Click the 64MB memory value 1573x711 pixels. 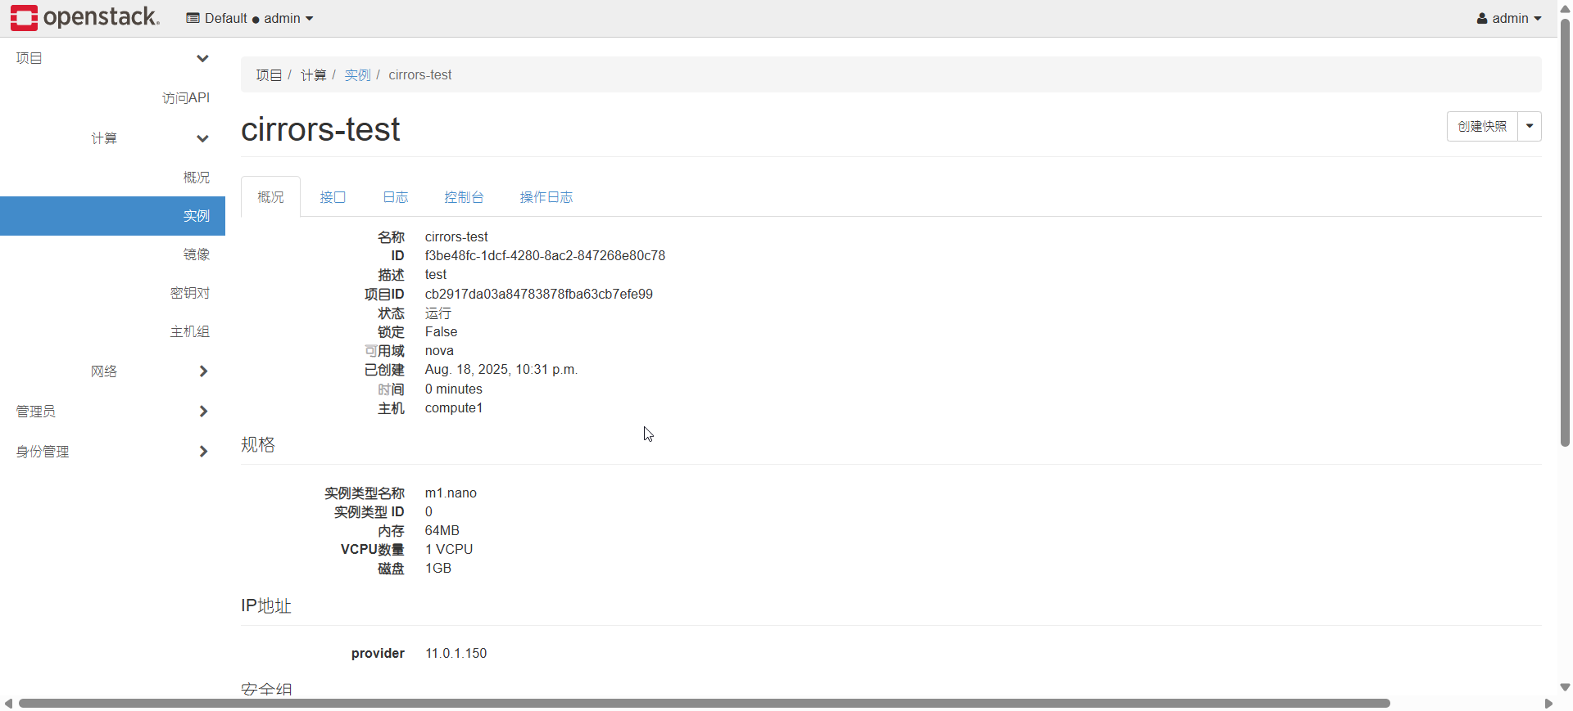click(442, 531)
